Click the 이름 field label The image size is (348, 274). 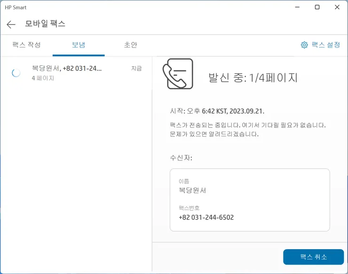[x=184, y=181]
